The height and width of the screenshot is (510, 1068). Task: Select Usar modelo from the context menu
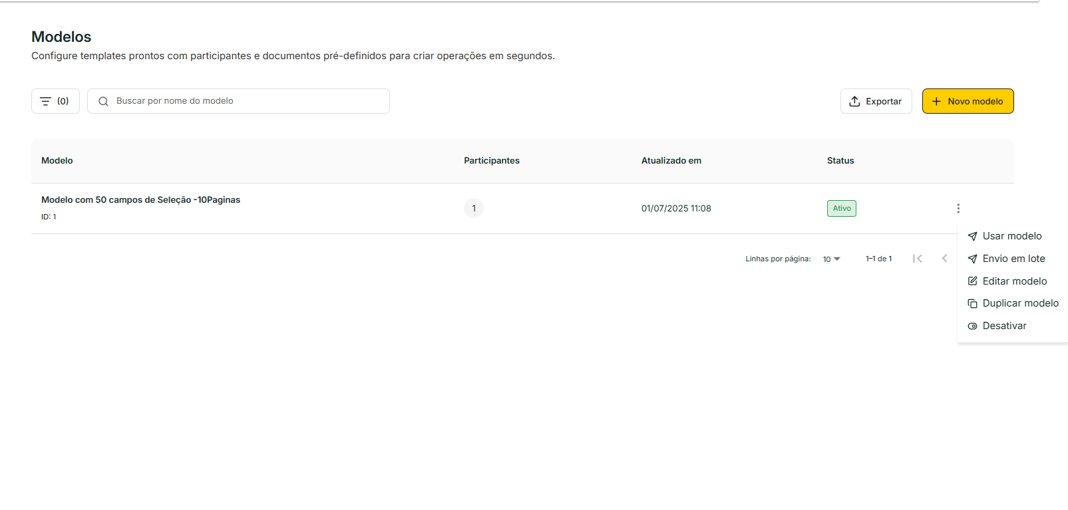[1011, 236]
